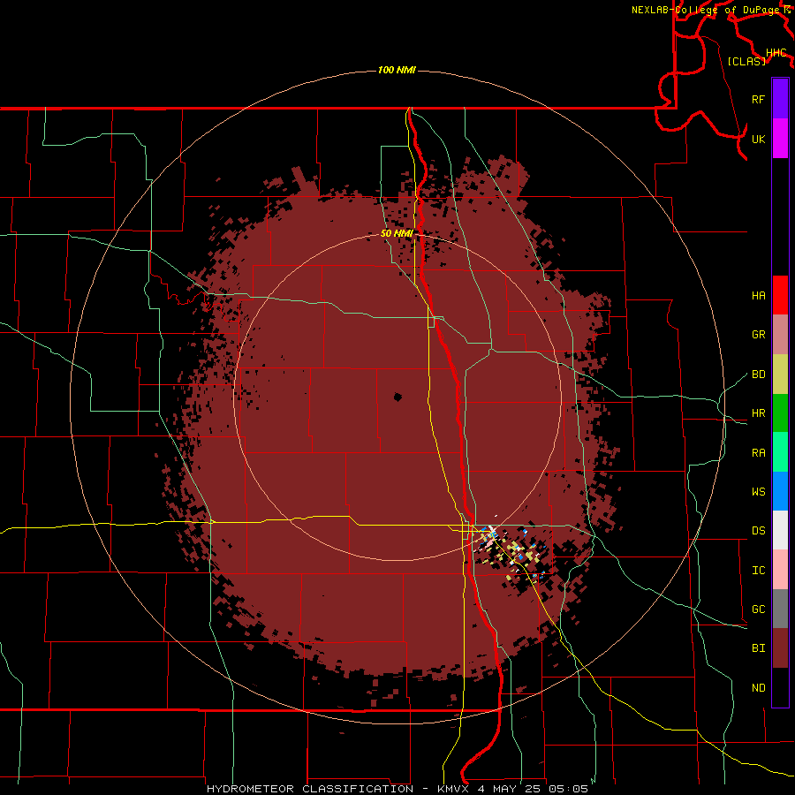
Task: Click the RF legend label
Action: (x=759, y=99)
